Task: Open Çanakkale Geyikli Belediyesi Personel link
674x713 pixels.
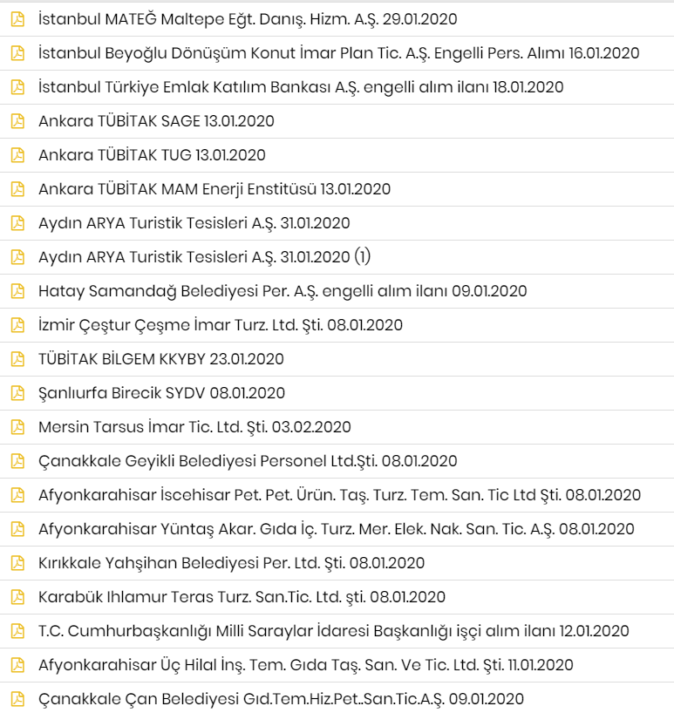Action: click(x=248, y=462)
